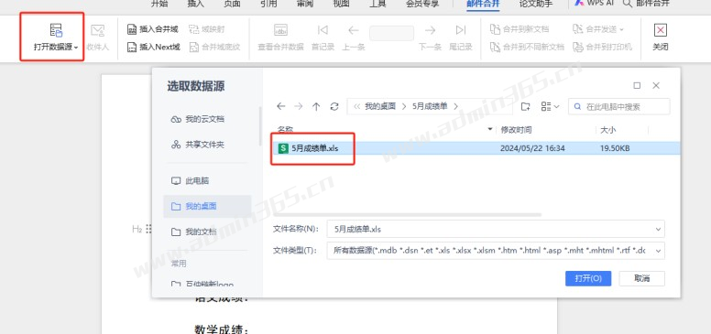Go back with the dialog's left arrow
This screenshot has height=334, width=711.
(x=280, y=106)
